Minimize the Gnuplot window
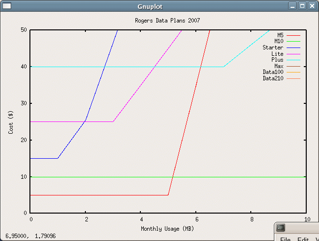319x241 pixels. pyautogui.click(x=292, y=6)
